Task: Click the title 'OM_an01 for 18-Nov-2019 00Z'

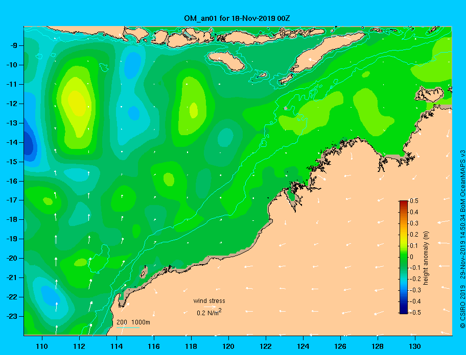Action: tap(237, 18)
